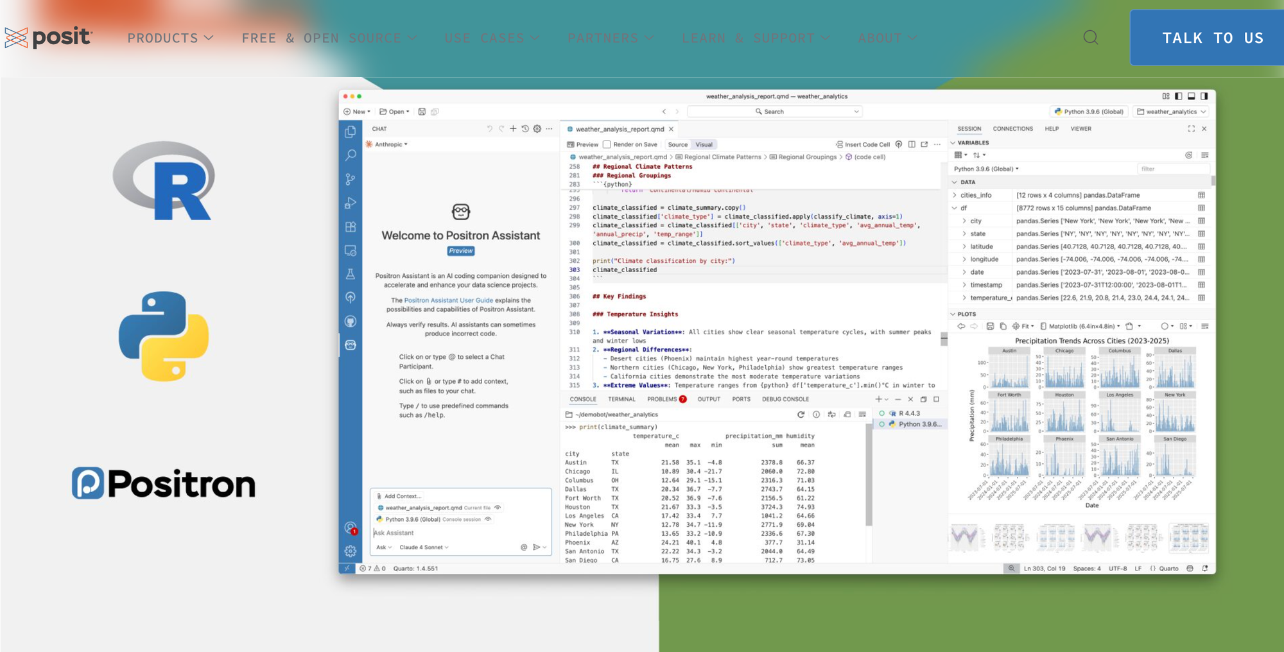Open the Claude 4 Sonnet model dropdown
Viewport: 1284px width, 652px height.
point(424,547)
